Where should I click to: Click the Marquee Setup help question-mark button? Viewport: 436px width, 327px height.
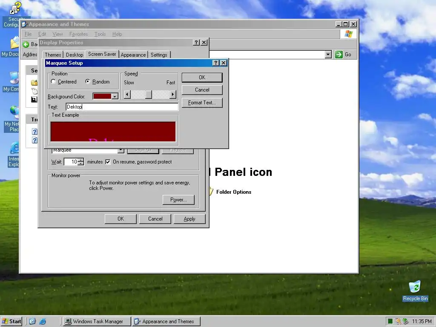click(x=215, y=63)
